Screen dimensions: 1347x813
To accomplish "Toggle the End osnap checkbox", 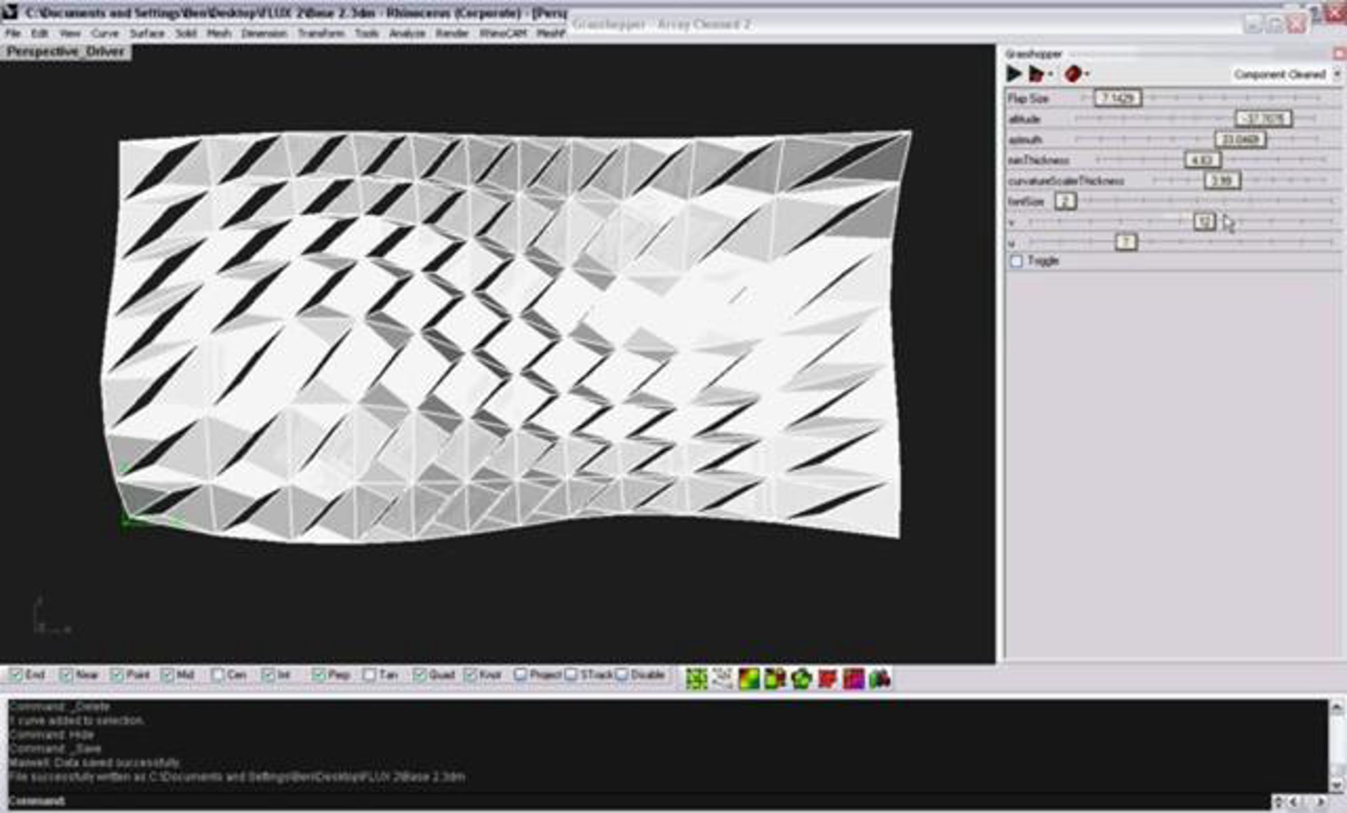I will 16,675.
